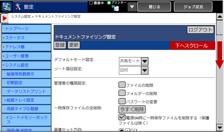Enable ファイルの削除 checkbox
The width and height of the screenshot is (224, 132).
coord(122,85)
